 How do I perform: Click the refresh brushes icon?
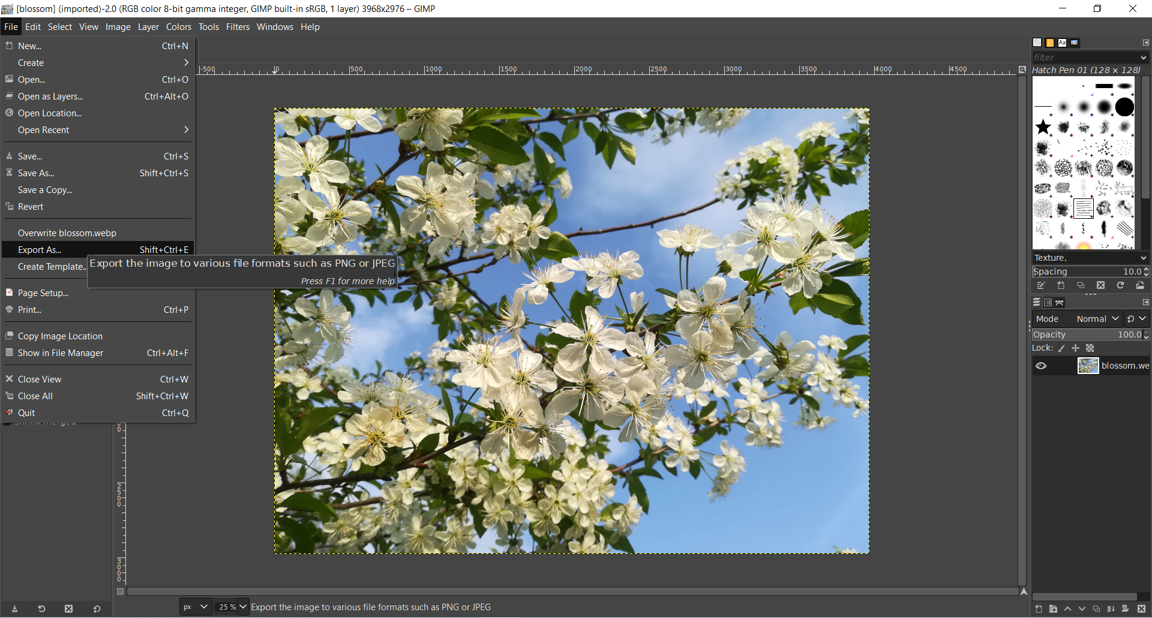1120,286
